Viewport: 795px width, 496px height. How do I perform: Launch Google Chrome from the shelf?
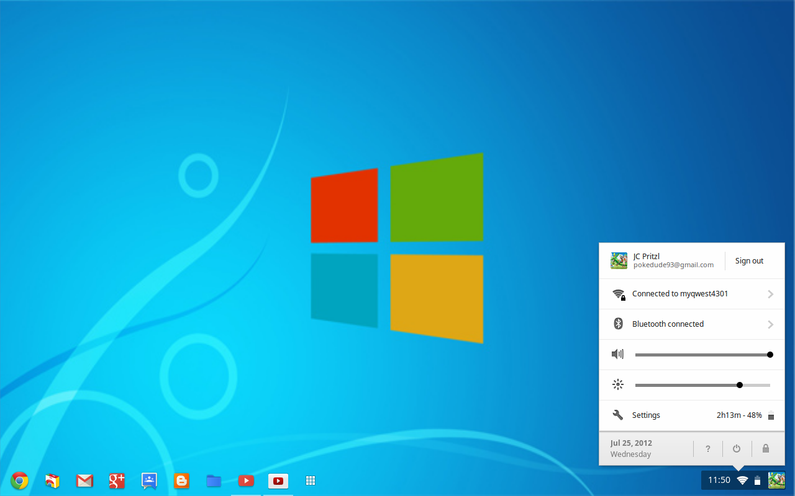point(20,480)
